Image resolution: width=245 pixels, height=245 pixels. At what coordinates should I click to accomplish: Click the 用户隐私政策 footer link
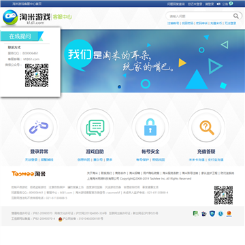[x=151, y=174]
